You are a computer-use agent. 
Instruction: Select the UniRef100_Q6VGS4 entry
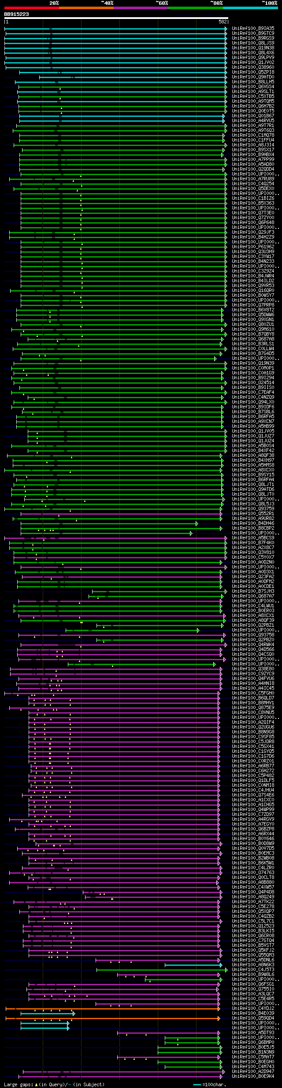(x=253, y=87)
